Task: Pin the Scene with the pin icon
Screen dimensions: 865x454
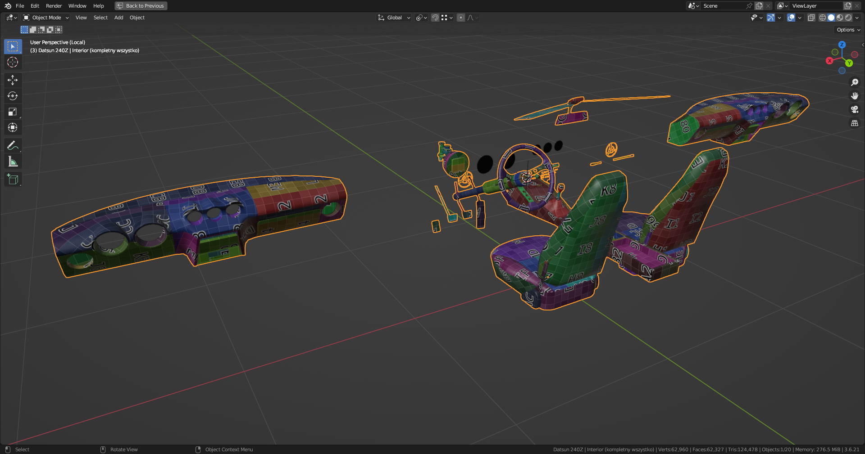Action: pyautogui.click(x=749, y=6)
